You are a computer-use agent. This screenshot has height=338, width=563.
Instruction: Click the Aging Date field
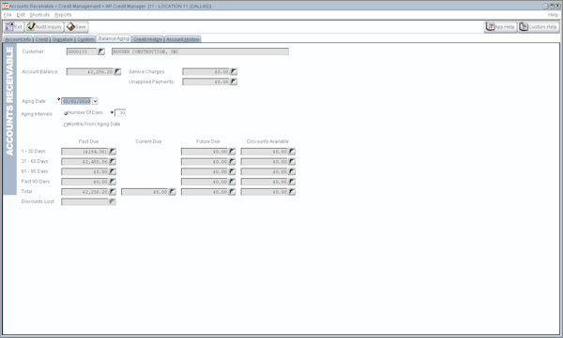click(77, 101)
